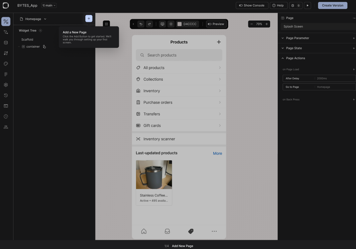356x249 pixels.
Task: Tap the three-dots tab in preview bottom bar
Action: [214, 231]
